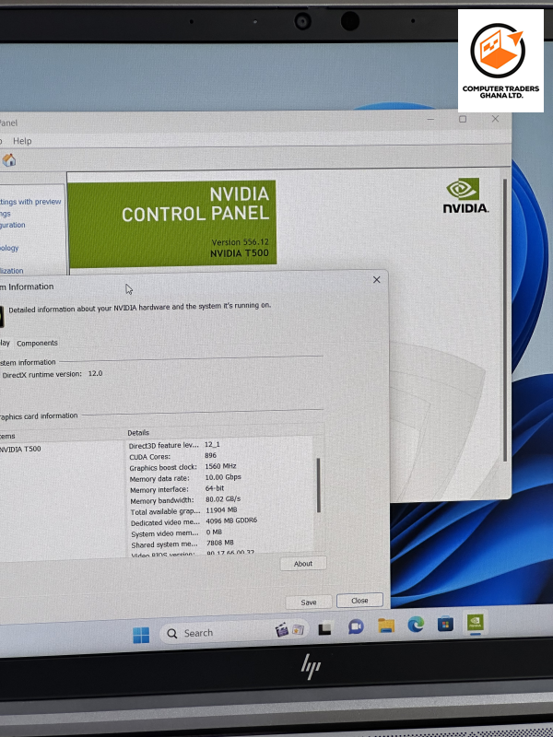Open the Help menu
This screenshot has width=553, height=737.
click(x=22, y=141)
